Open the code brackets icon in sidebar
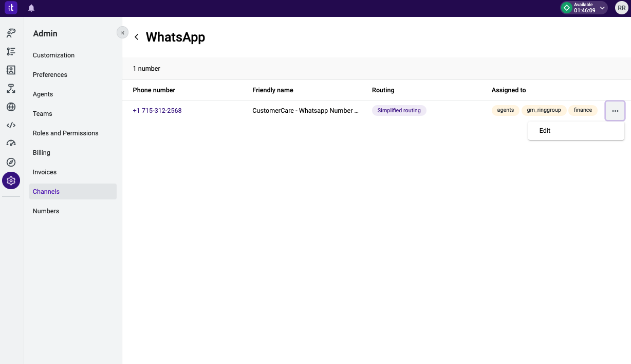631x364 pixels. [x=11, y=125]
